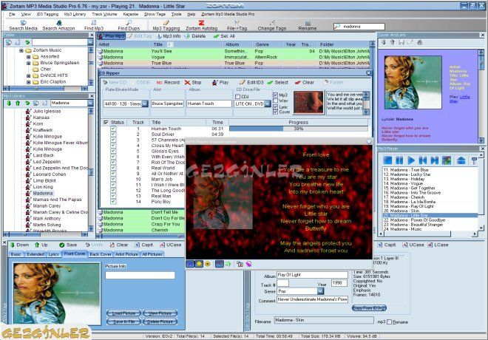The width and height of the screenshot is (488, 340).
Task: Uncheck the Lyric option in CD Ripper
Action: (276, 106)
